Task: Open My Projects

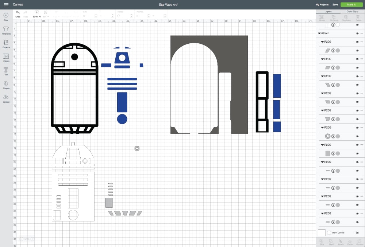Action: tap(322, 4)
